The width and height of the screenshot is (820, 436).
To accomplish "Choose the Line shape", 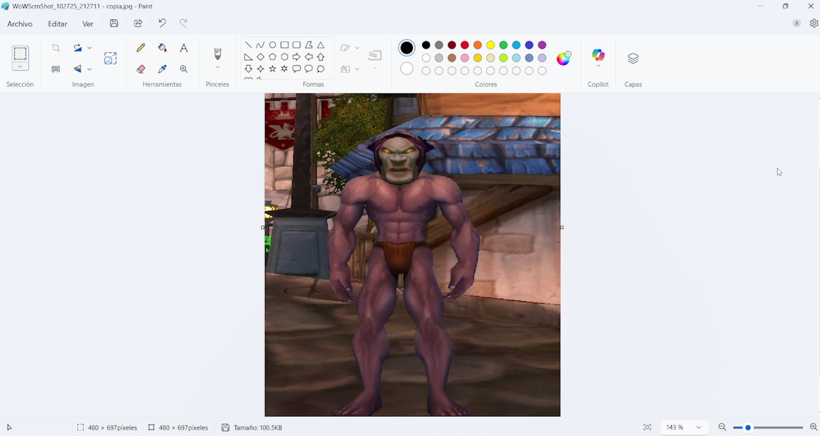I will 248,45.
